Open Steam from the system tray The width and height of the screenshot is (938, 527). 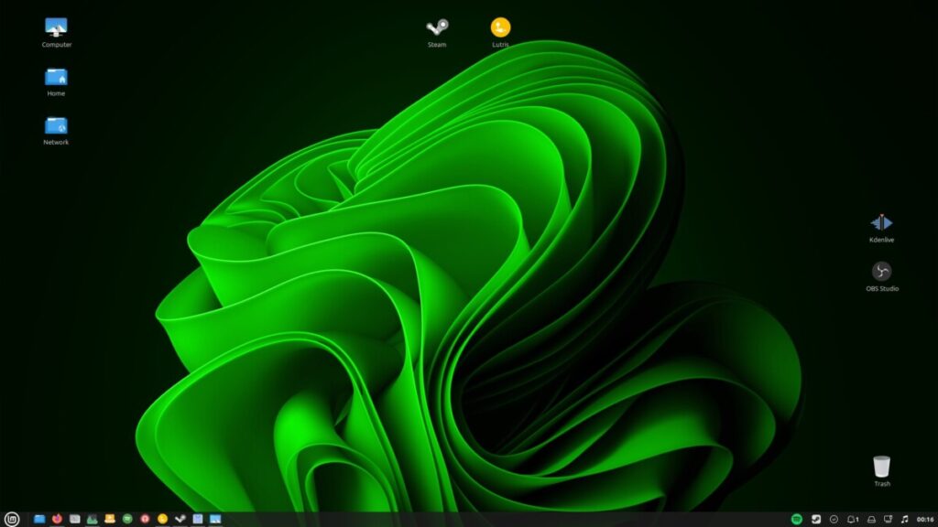coord(816,517)
